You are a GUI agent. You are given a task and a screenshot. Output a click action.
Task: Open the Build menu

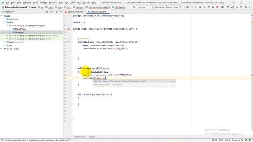tap(60, 3)
